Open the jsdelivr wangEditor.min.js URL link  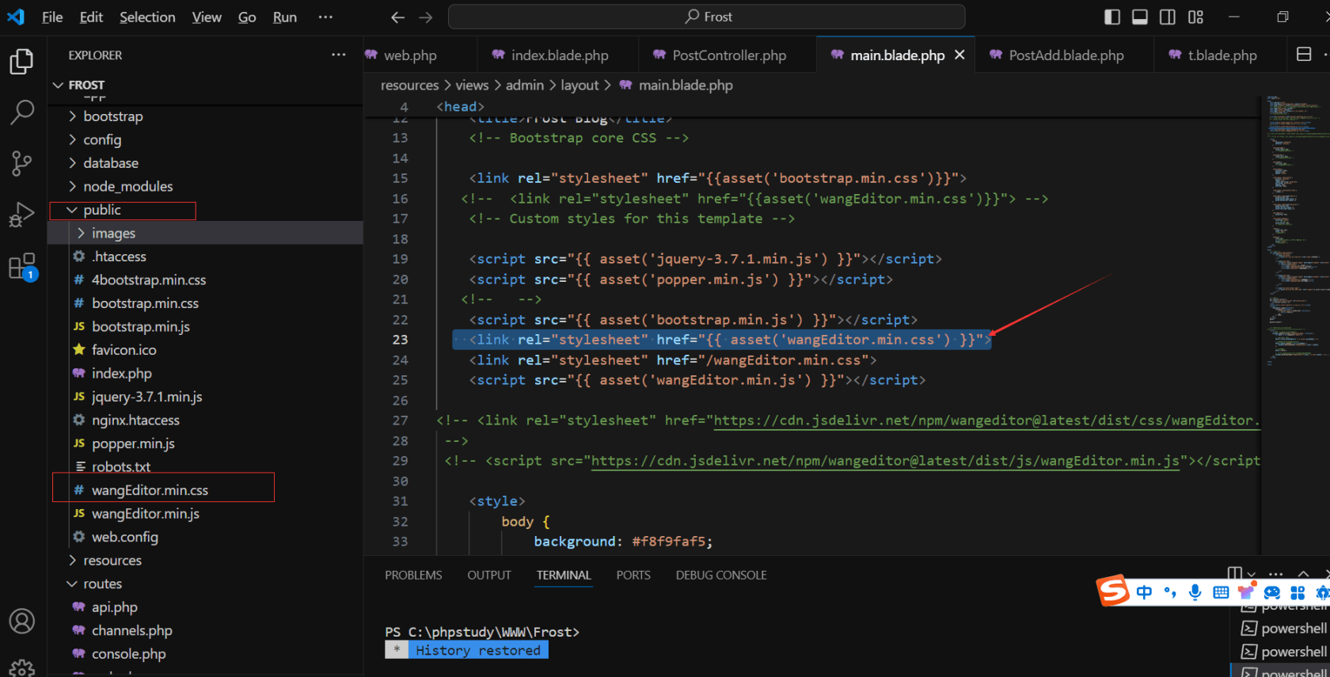(885, 461)
